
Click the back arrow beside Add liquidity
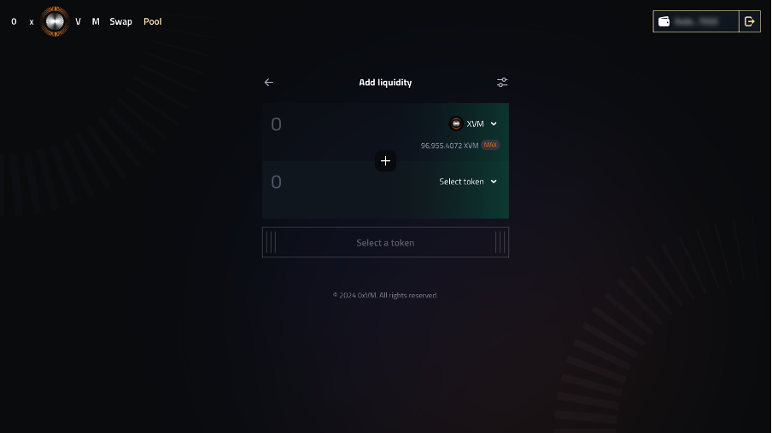tap(269, 83)
